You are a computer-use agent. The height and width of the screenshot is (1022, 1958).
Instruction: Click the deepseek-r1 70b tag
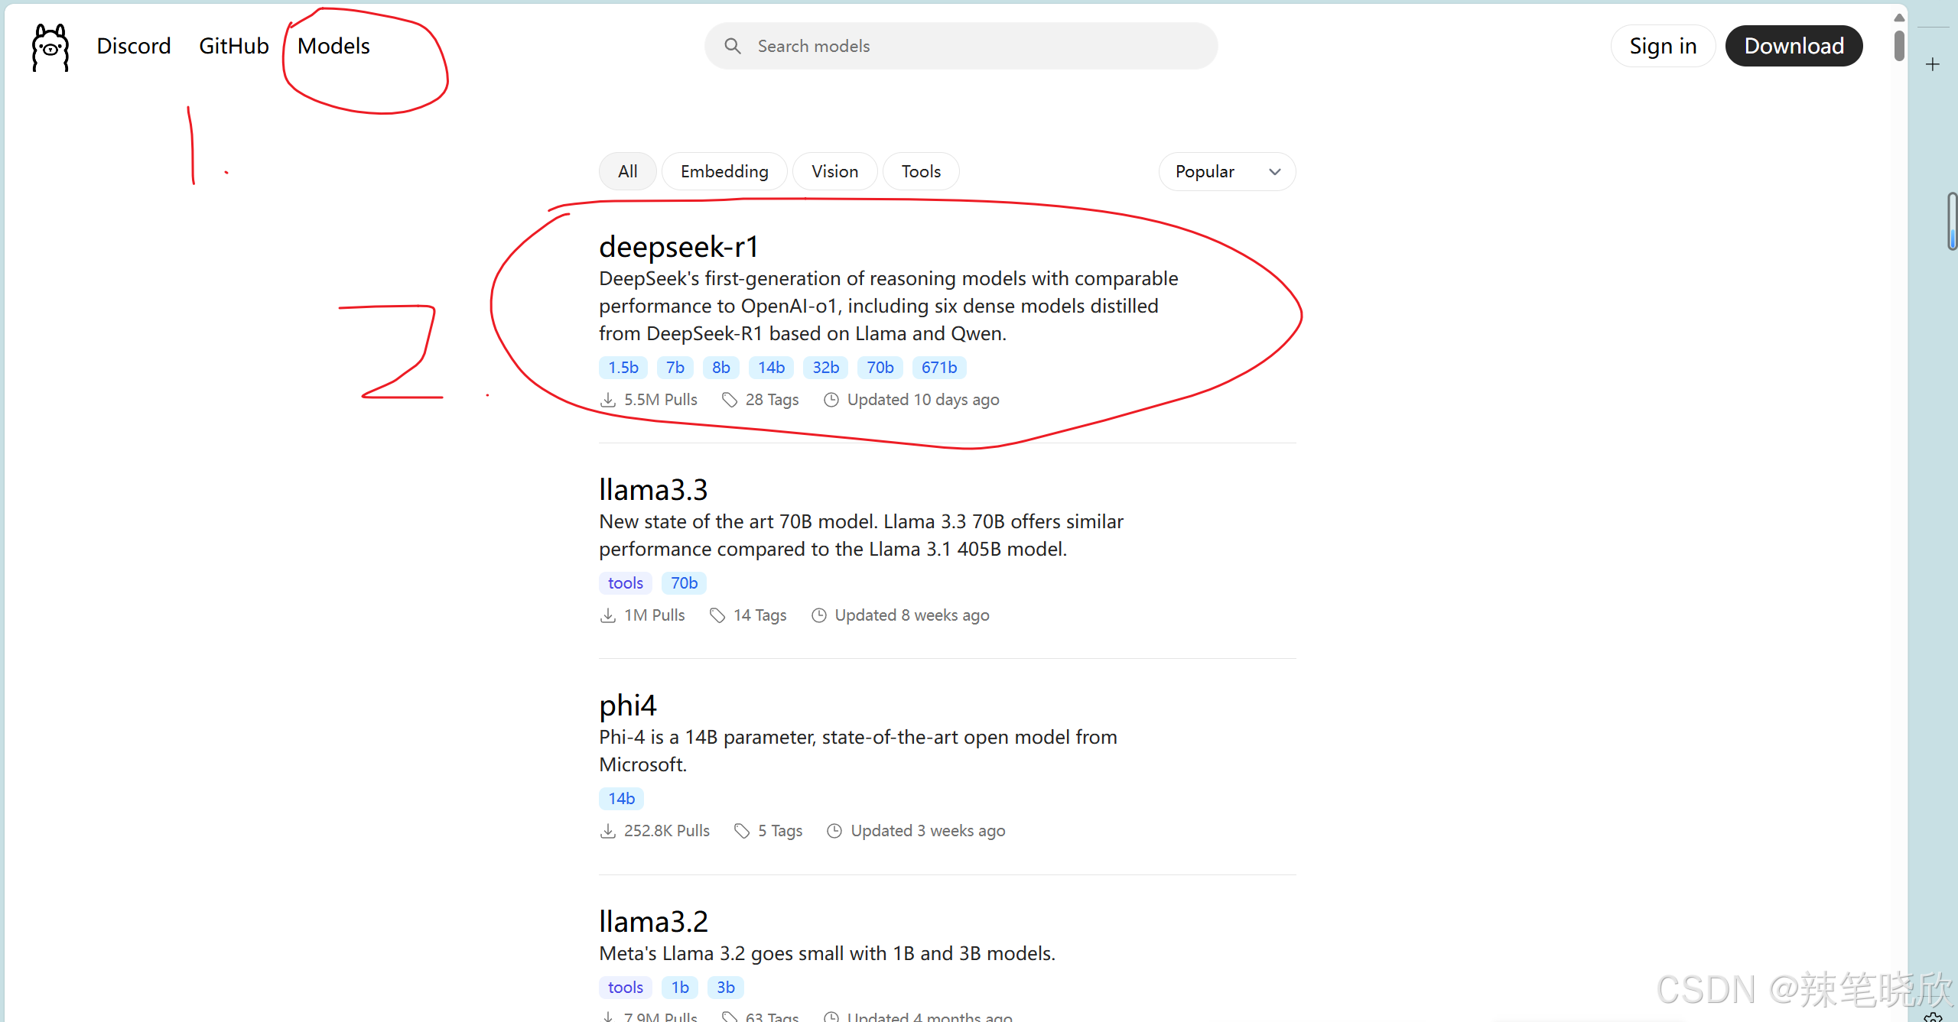880,368
